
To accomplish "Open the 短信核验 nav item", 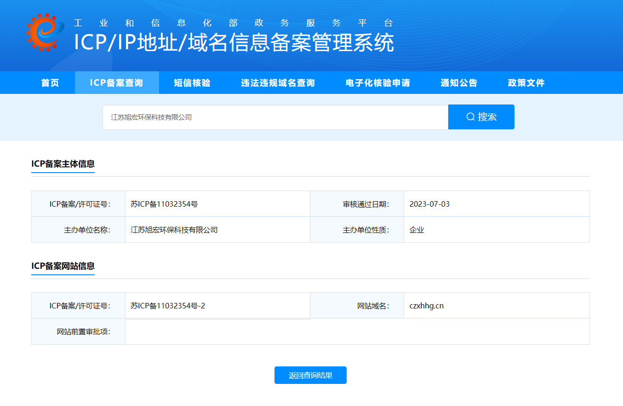I will point(192,83).
